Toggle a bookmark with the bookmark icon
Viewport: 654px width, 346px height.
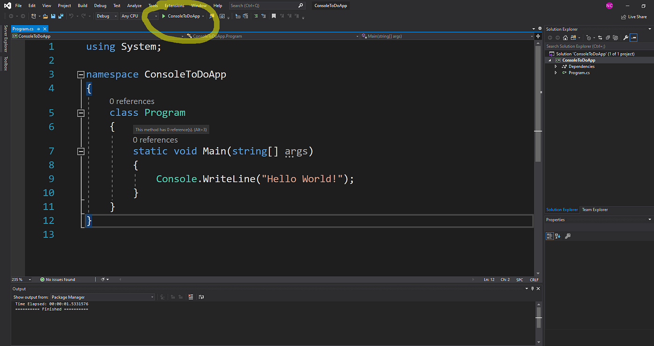tap(274, 15)
